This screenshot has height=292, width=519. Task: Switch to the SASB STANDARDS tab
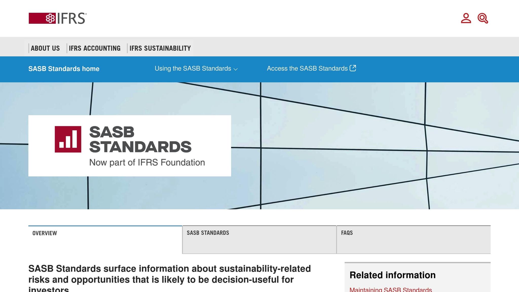pyautogui.click(x=208, y=233)
